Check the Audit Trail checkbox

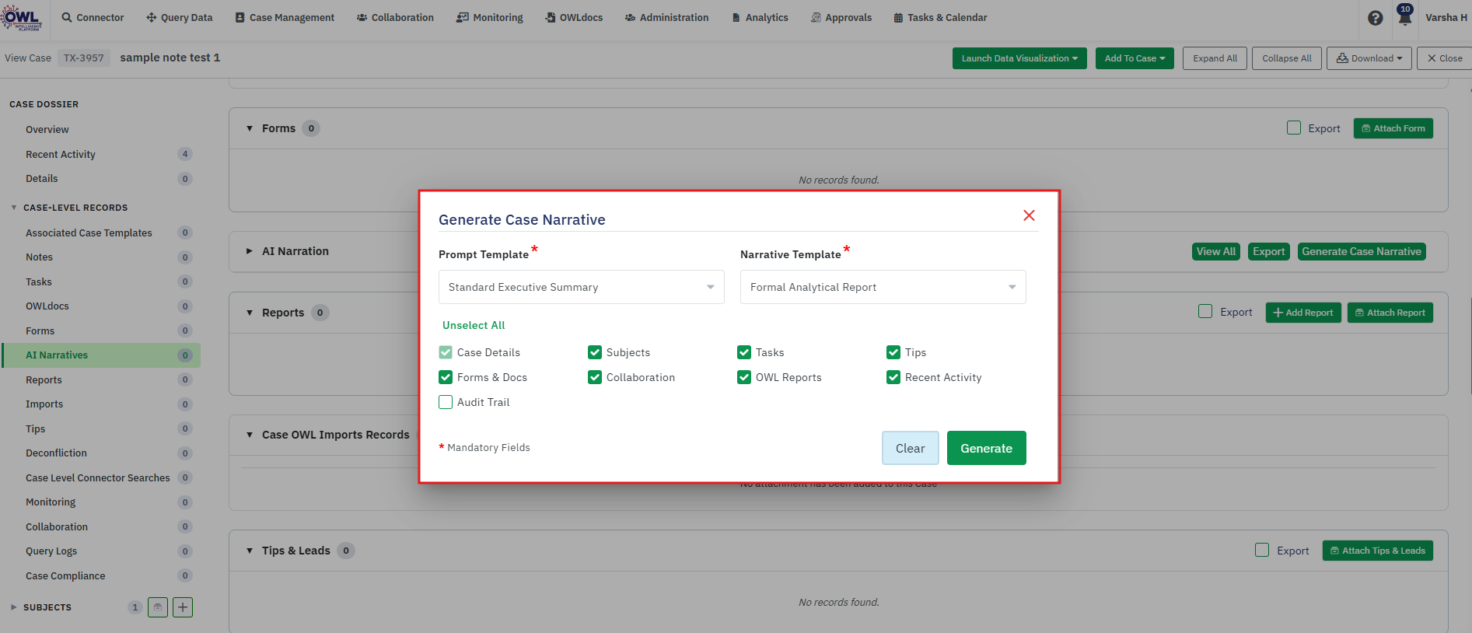[446, 402]
